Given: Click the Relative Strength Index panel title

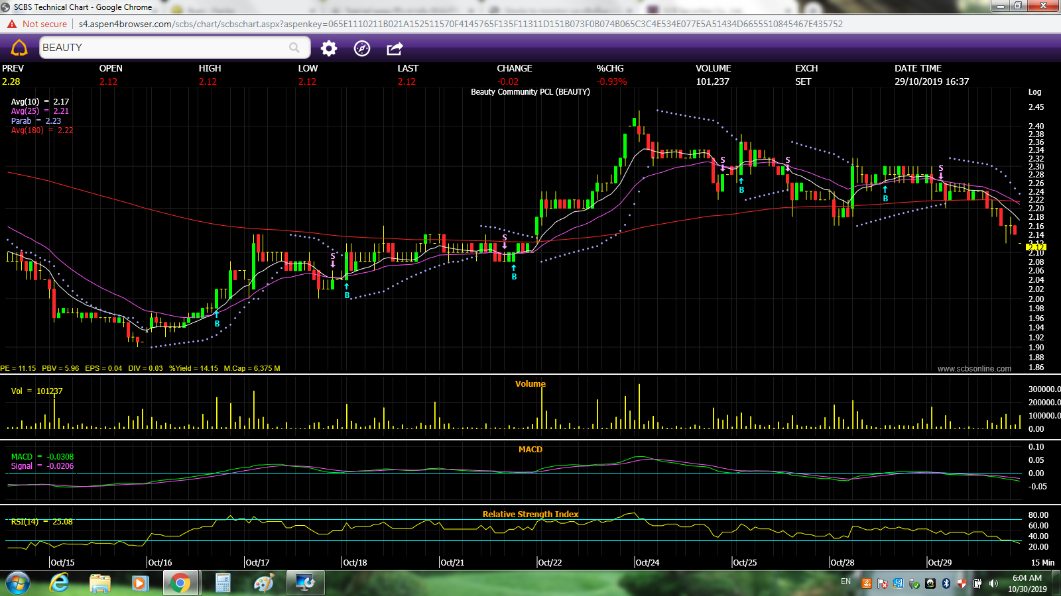Looking at the screenshot, I should 530,515.
